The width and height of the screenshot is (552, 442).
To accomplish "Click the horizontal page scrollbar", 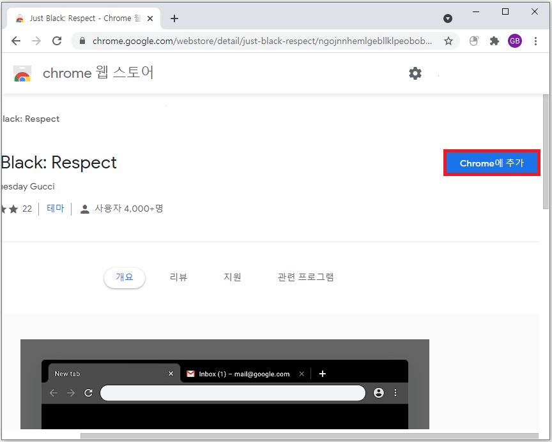I will [x=309, y=436].
